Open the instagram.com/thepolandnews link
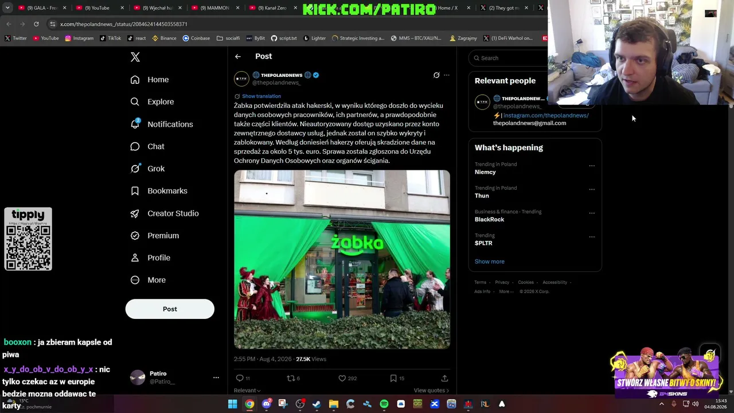Image resolution: width=734 pixels, height=413 pixels. (x=546, y=115)
